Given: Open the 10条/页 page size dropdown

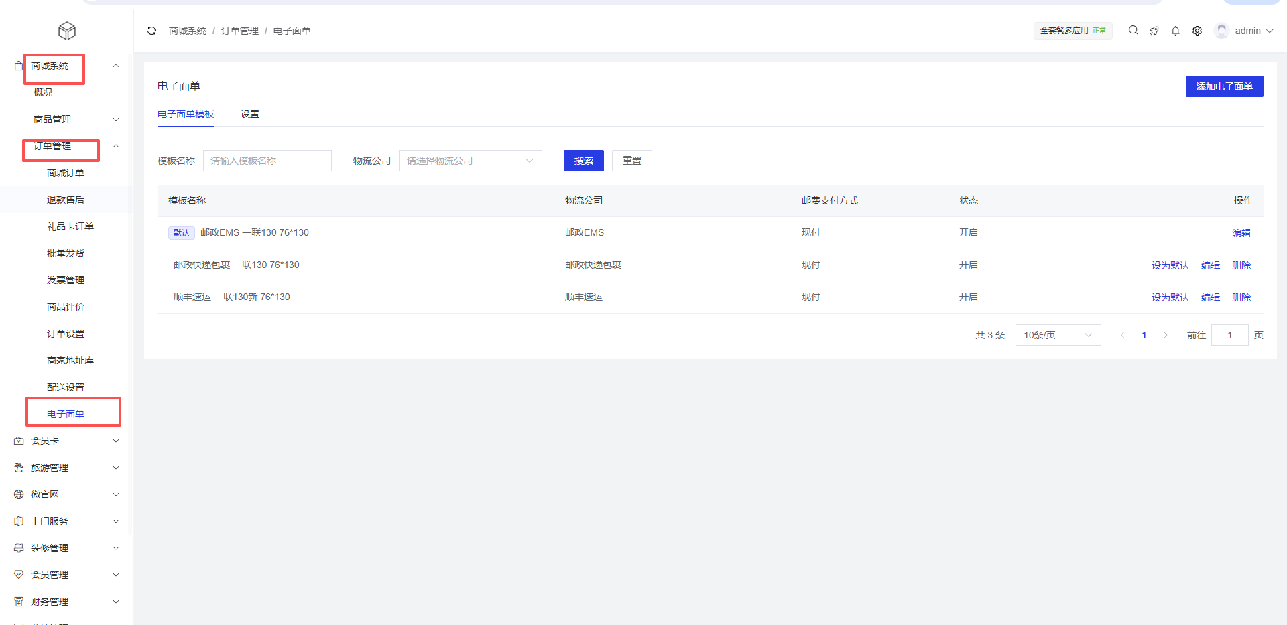Looking at the screenshot, I should click(1057, 335).
